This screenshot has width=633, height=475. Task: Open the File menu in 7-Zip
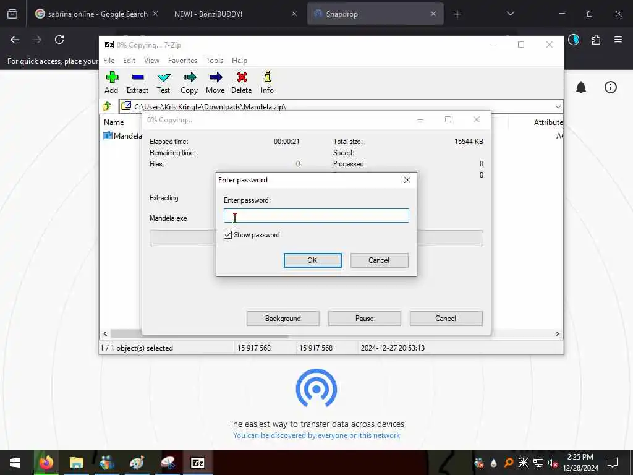109,61
